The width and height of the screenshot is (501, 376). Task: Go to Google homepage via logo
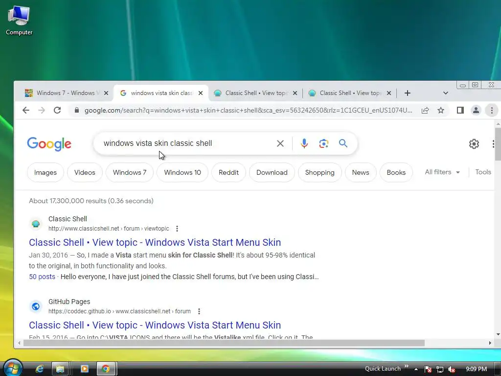coord(49,144)
